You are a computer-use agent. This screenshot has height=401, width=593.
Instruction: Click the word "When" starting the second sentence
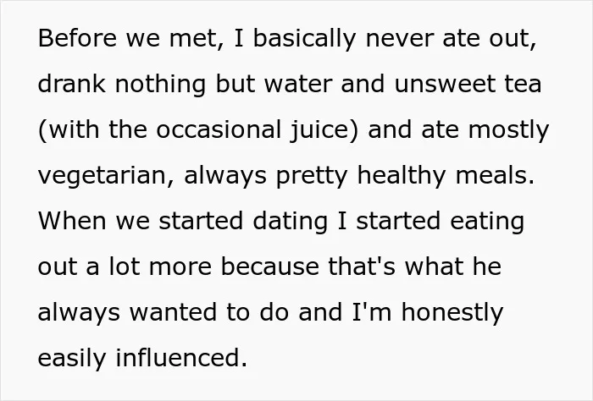click(x=72, y=221)
